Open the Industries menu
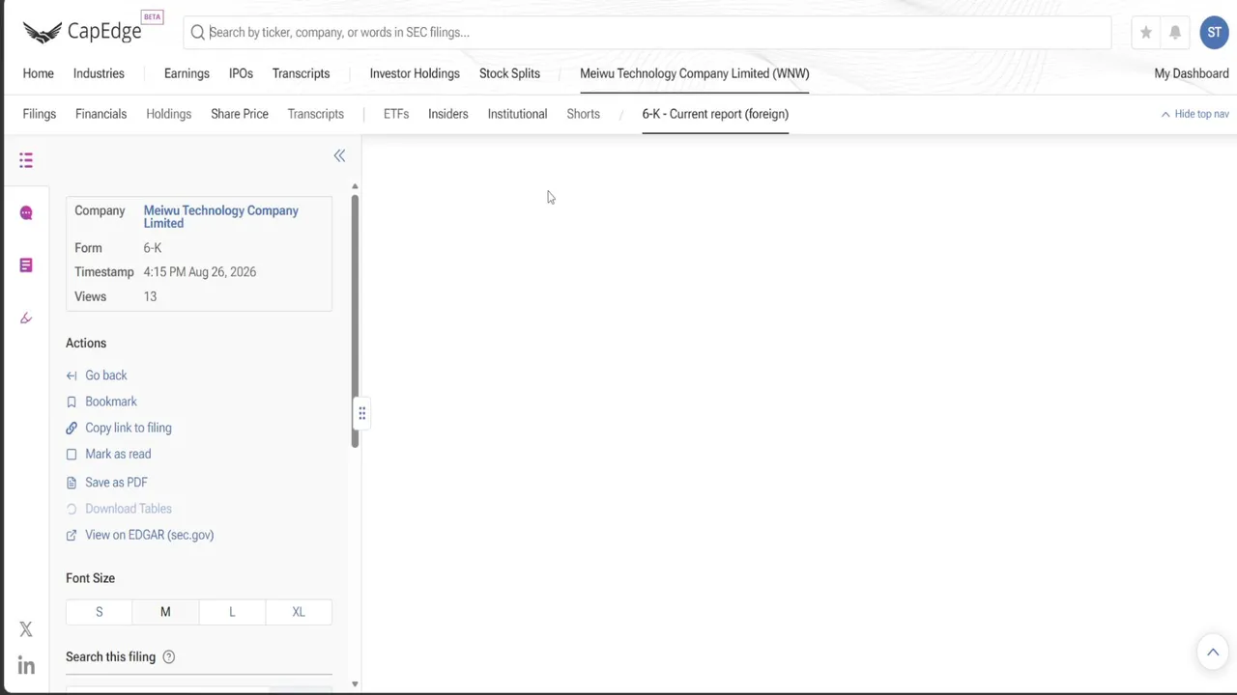Screen dimensions: 1237x695 (x=99, y=73)
